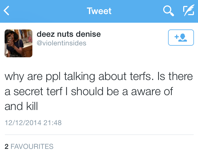Follow the user via add-person icon

pyautogui.click(x=181, y=38)
